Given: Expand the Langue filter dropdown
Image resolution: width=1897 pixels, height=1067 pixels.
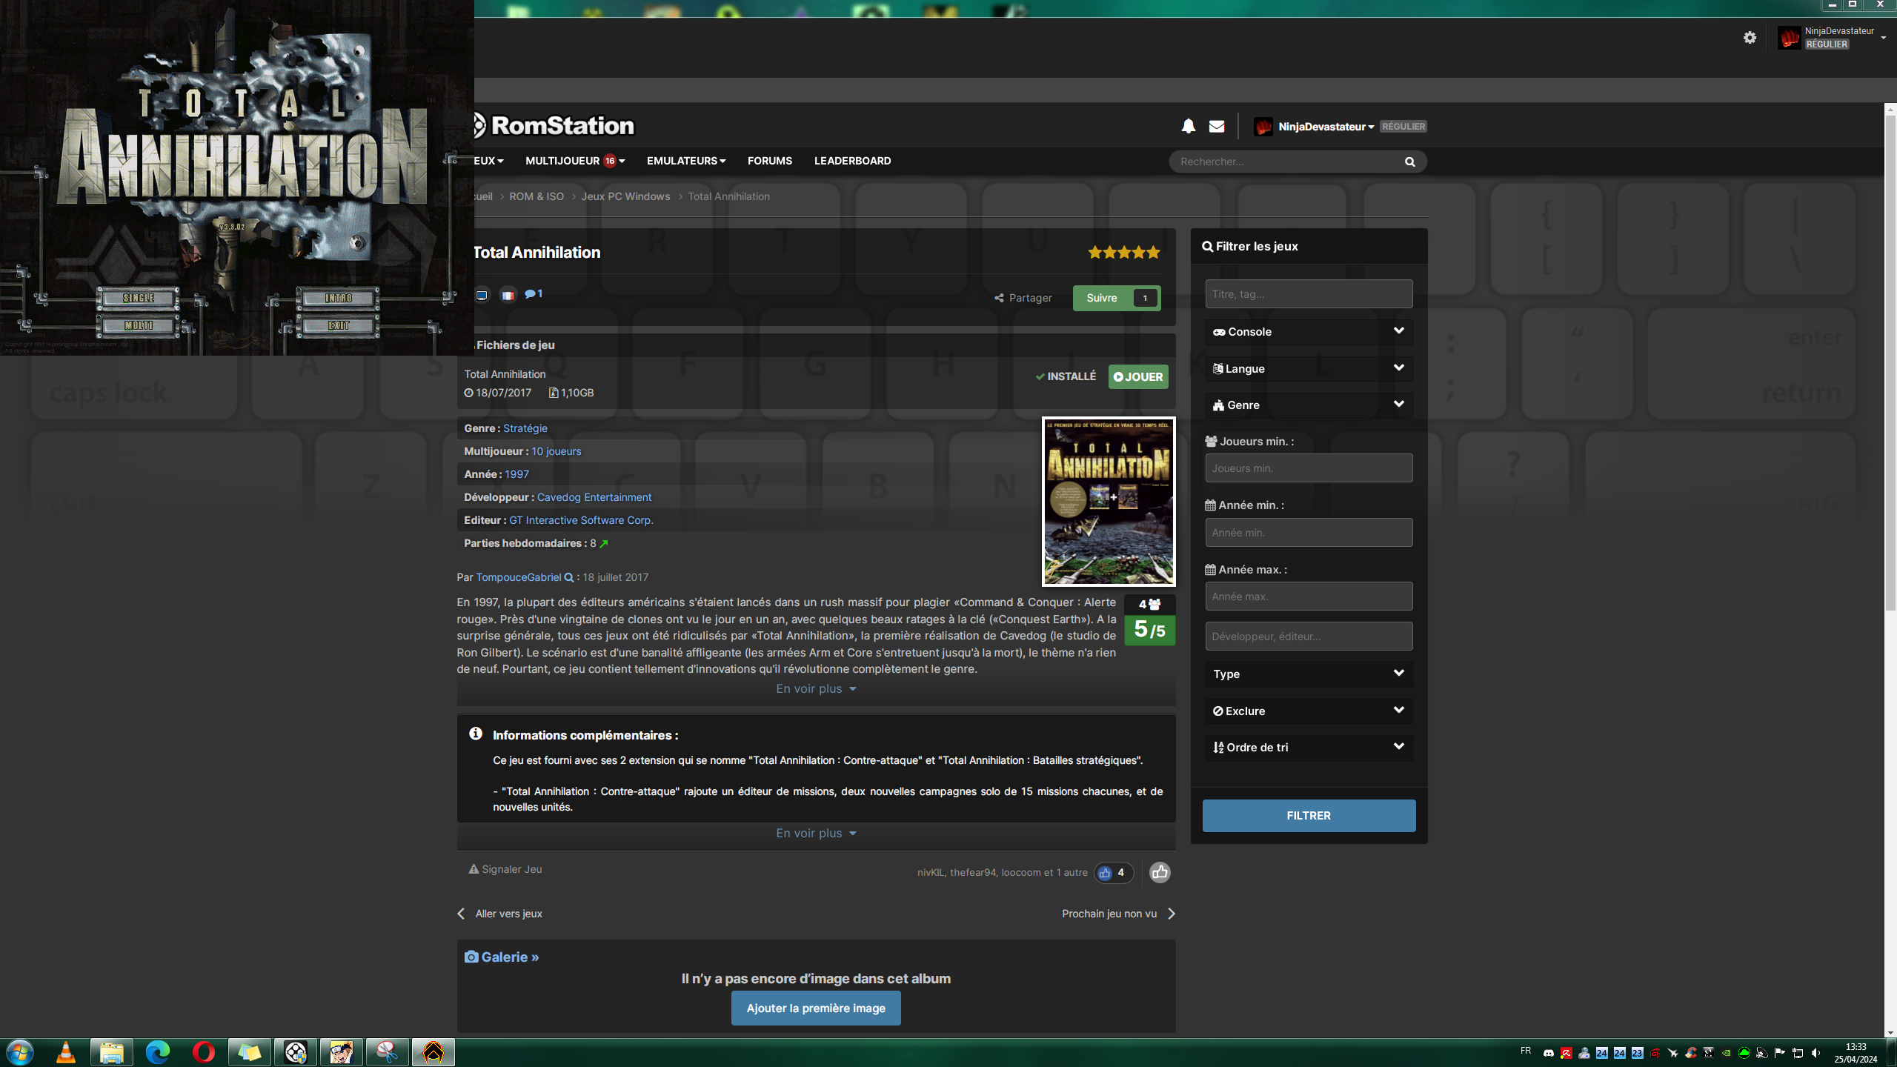Looking at the screenshot, I should click(1309, 369).
